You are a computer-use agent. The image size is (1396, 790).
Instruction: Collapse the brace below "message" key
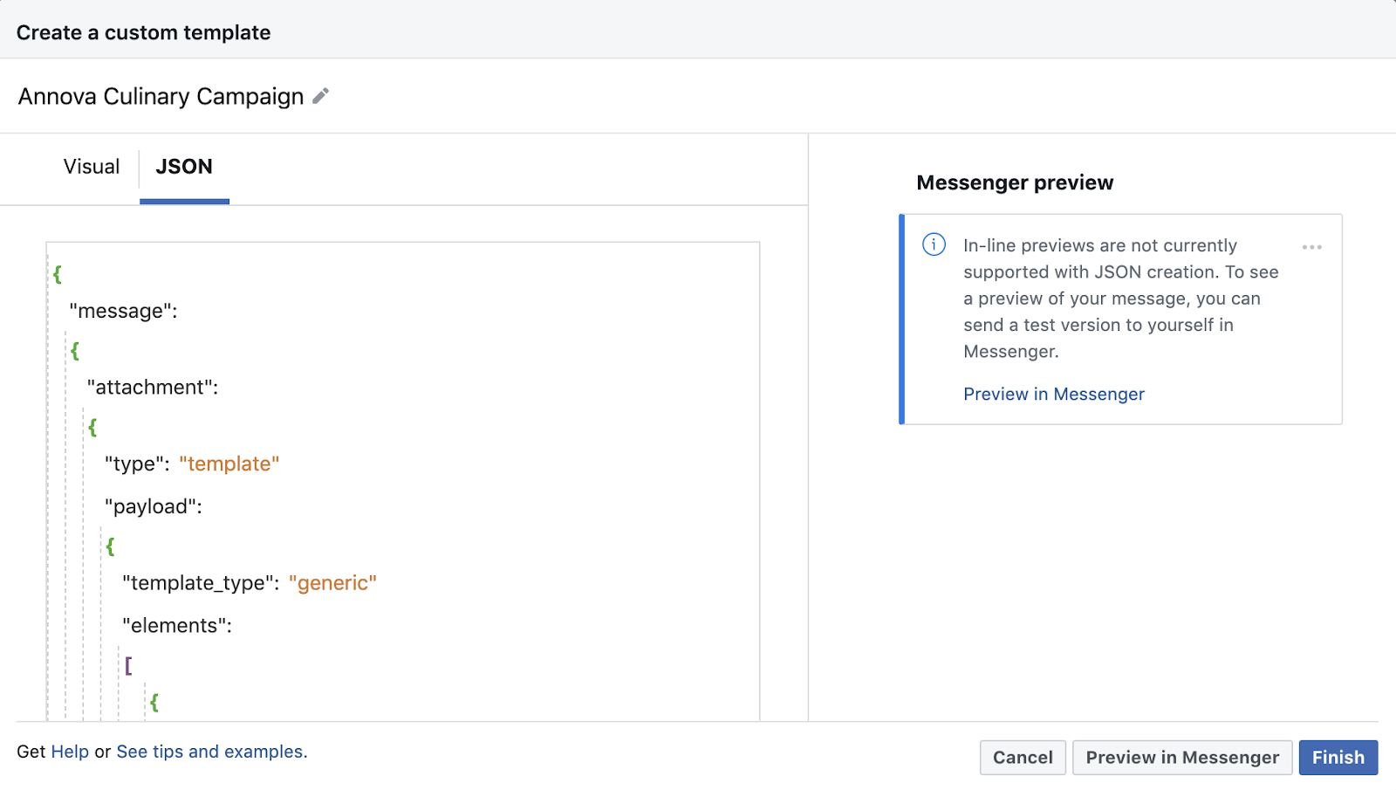click(75, 351)
